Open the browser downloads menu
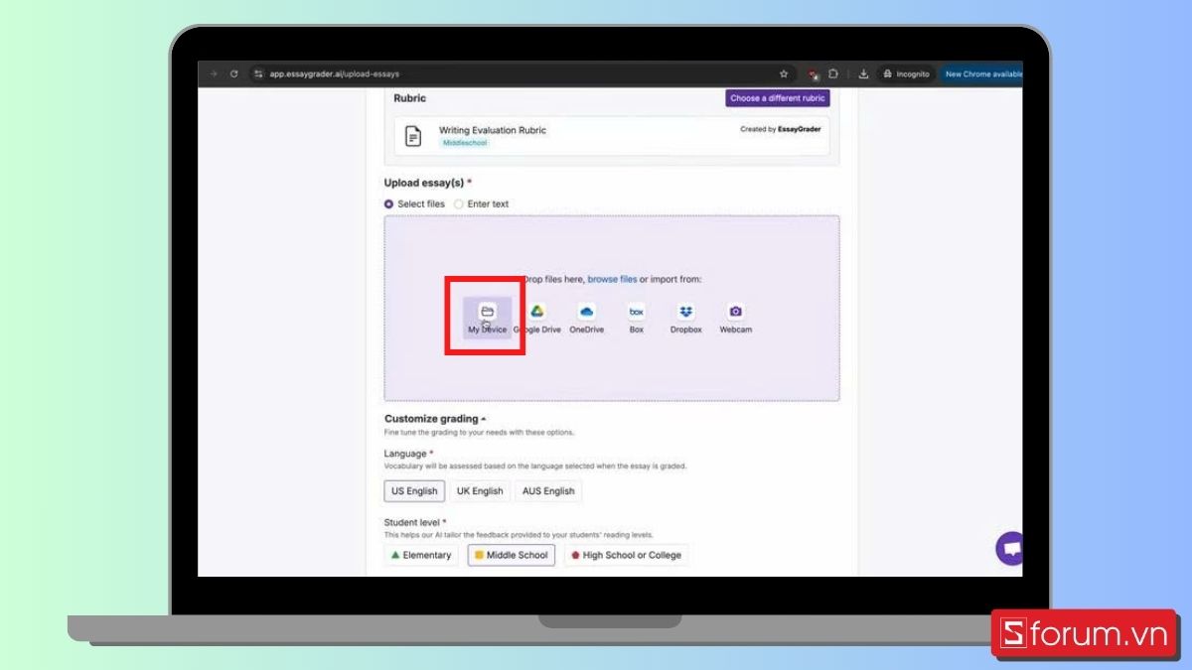The height and width of the screenshot is (670, 1192). tap(864, 73)
